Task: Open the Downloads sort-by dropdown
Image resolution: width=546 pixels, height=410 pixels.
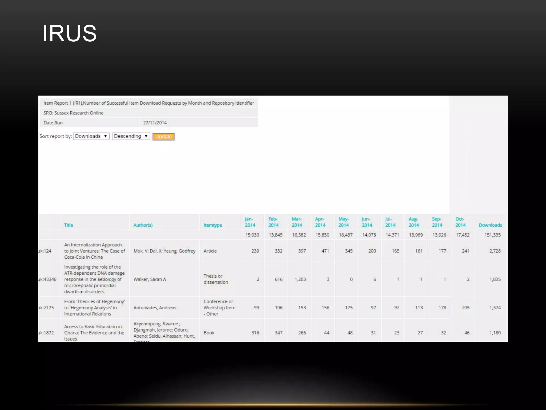Action: tap(91, 136)
